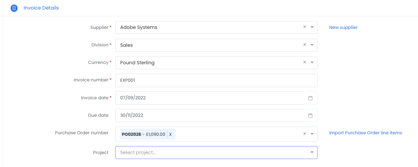Clear the Sales division selection
Image resolution: width=418 pixels, height=167 pixels.
[305, 45]
